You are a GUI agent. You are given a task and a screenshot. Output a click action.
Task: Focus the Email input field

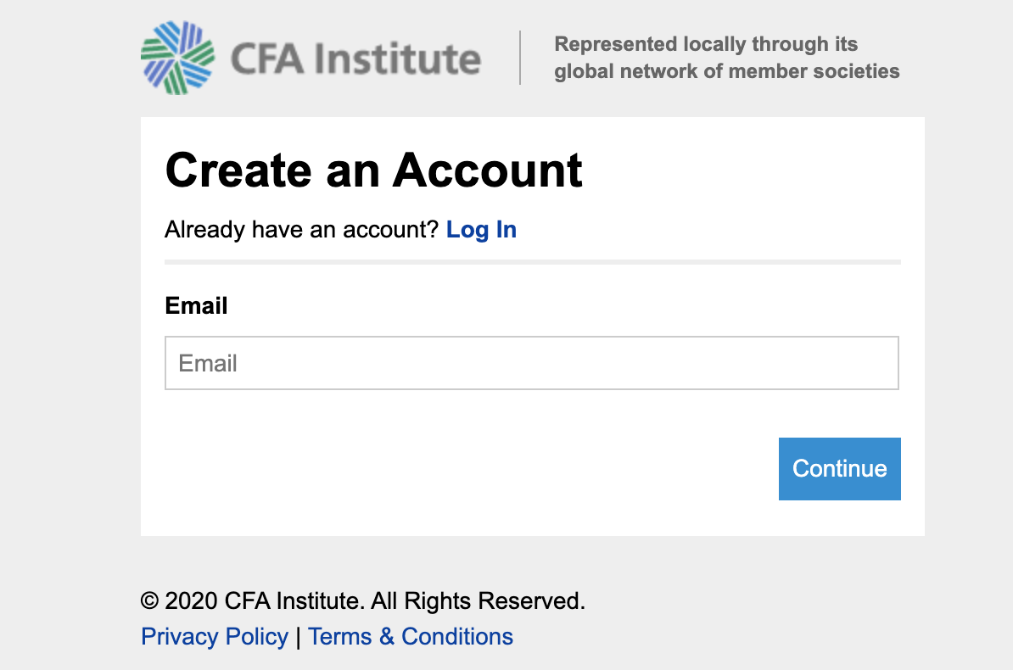[x=531, y=363]
